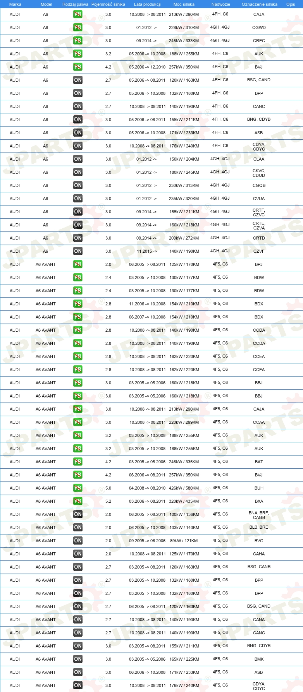The image size is (303, 692).
Task: Select the ON diesel icon in the CKVC, CDUD row
Action: [x=78, y=172]
